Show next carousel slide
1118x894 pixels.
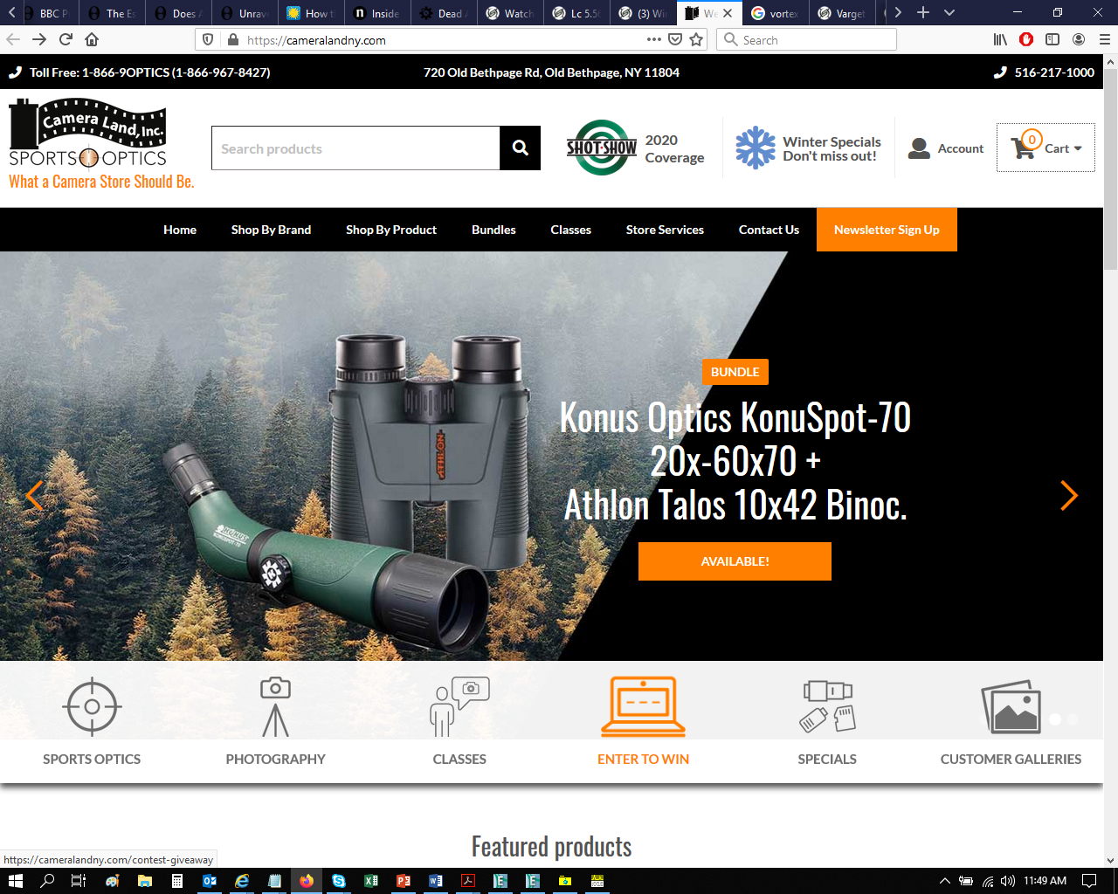point(1069,496)
